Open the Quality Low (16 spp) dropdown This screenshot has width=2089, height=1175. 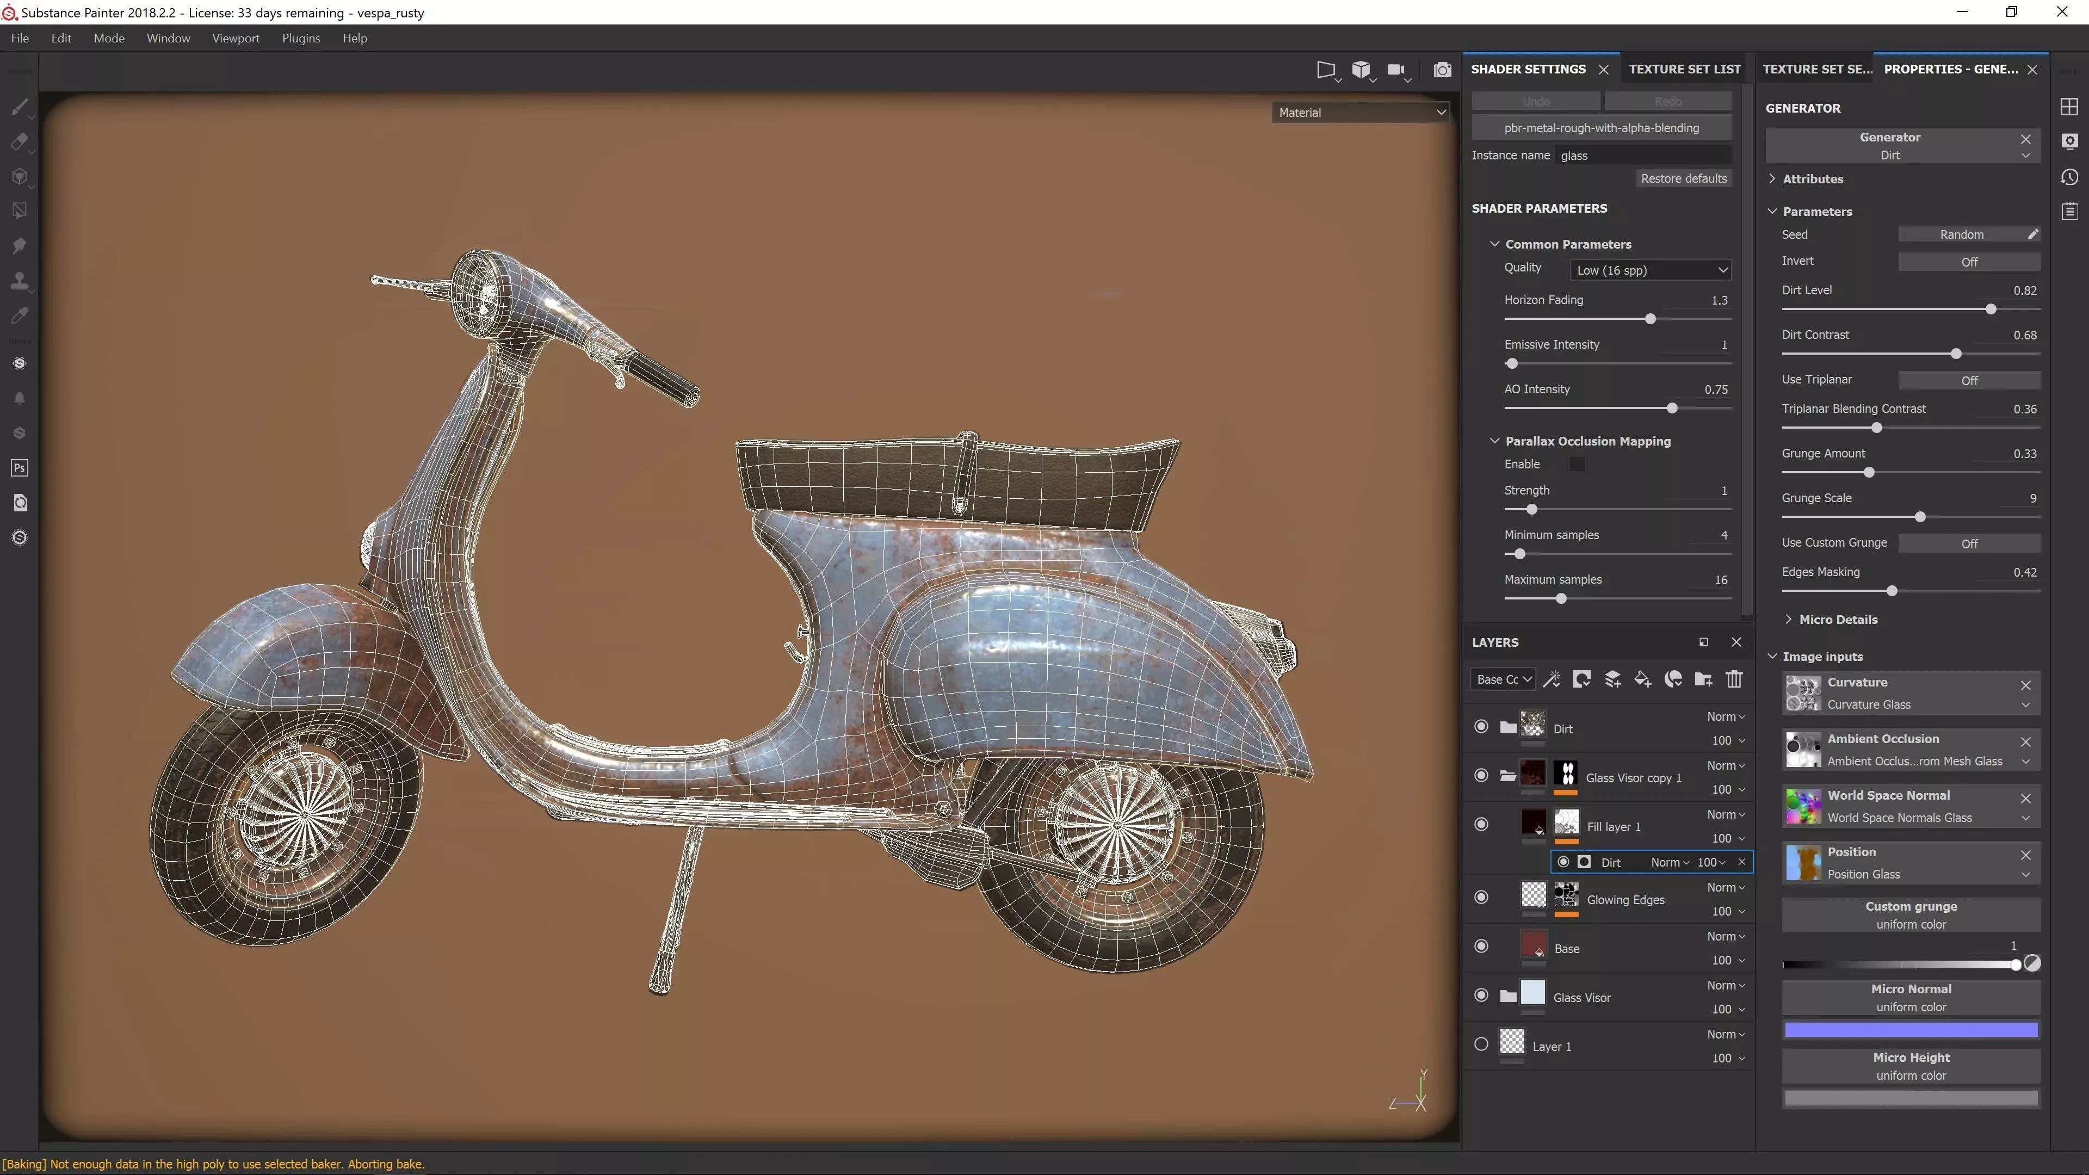(x=1651, y=270)
